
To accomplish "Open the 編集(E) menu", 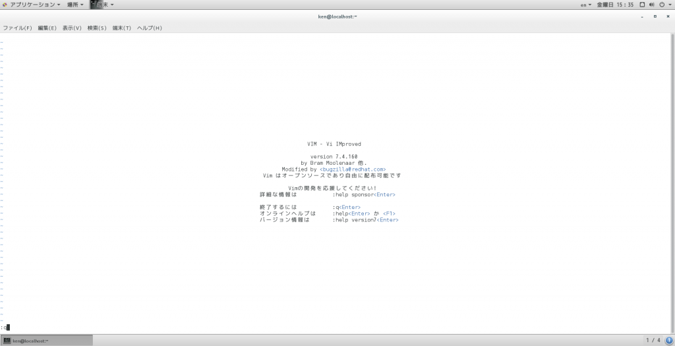I will click(x=47, y=28).
